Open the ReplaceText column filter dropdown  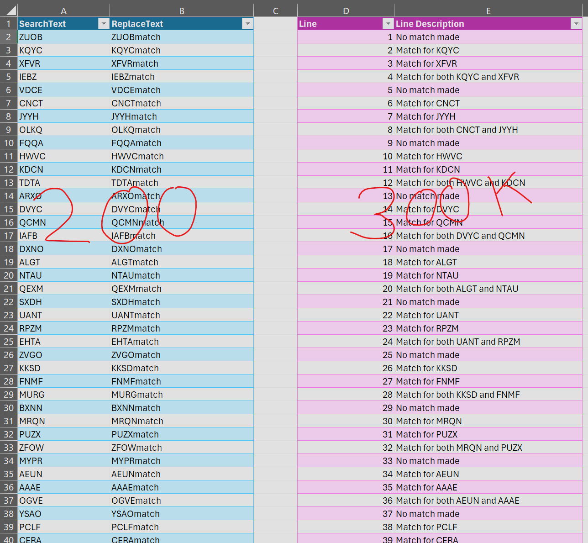click(247, 24)
